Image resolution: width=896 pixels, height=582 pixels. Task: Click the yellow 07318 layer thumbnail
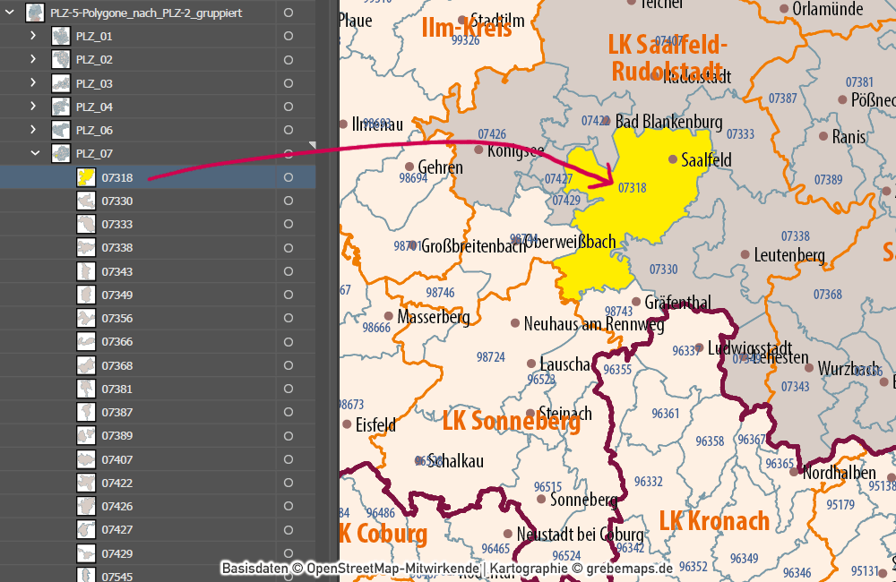[86, 177]
